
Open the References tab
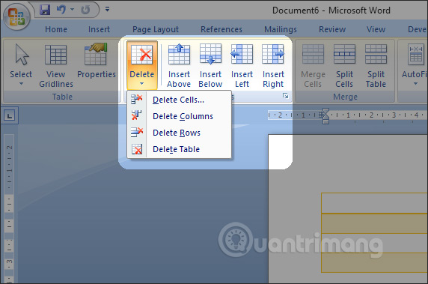pos(221,29)
